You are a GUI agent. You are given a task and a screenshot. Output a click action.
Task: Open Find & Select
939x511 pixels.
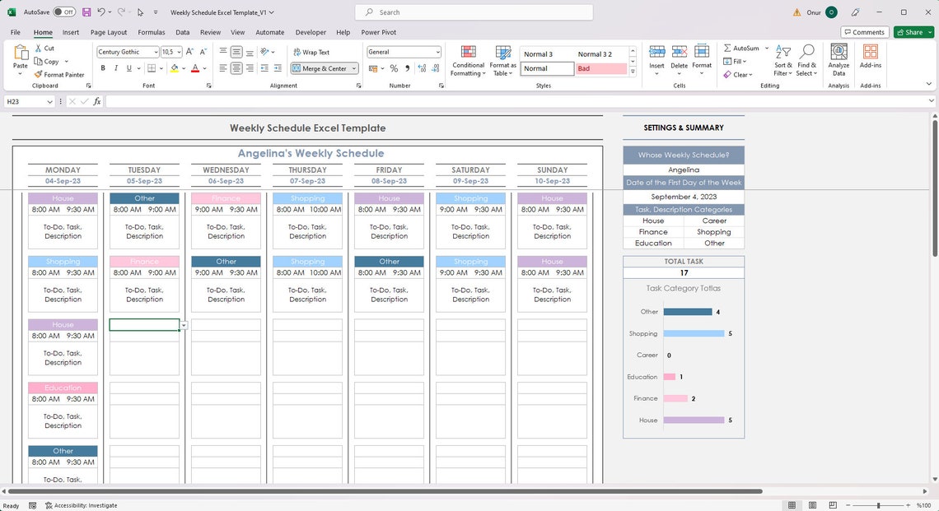click(x=806, y=61)
